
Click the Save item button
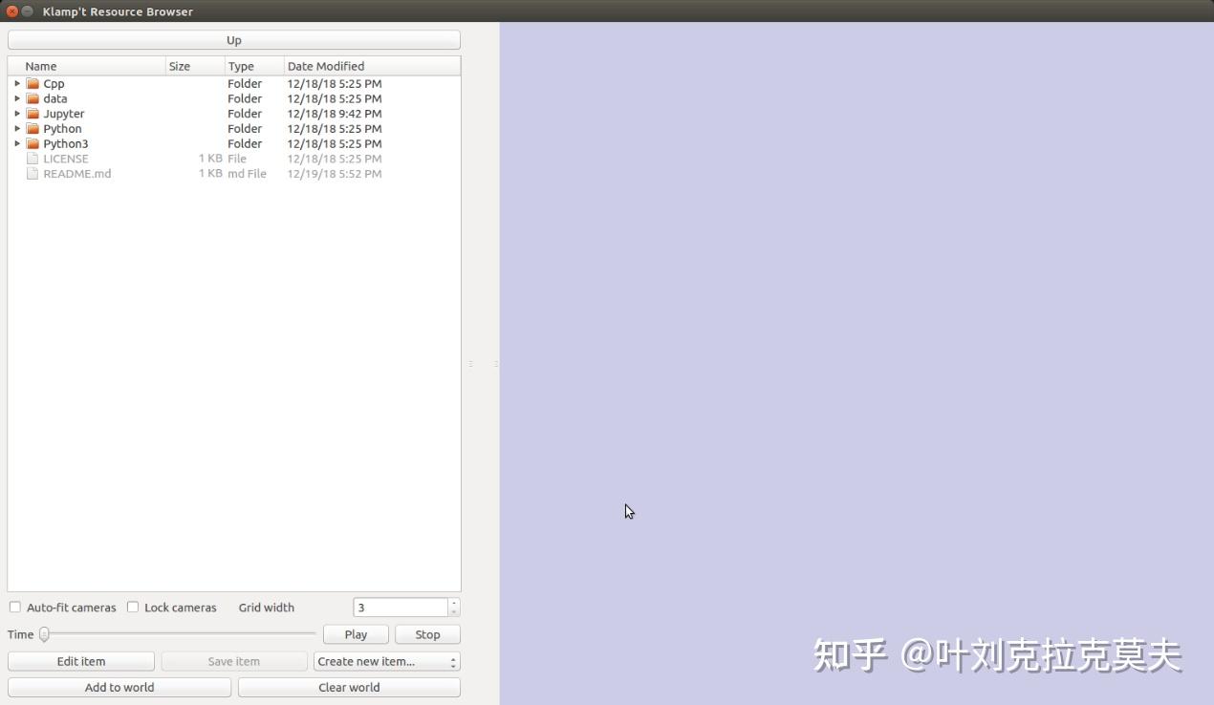(x=234, y=661)
